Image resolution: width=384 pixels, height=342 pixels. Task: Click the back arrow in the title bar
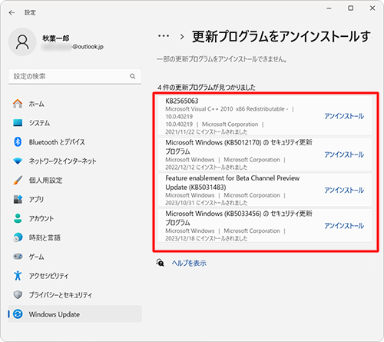12,12
